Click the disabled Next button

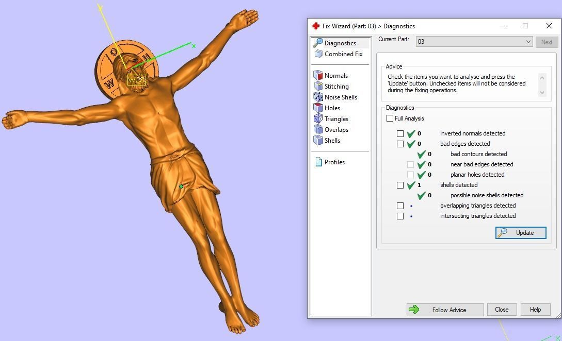click(547, 42)
